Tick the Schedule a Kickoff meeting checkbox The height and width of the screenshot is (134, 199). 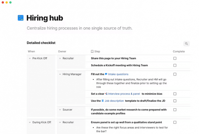175,65
